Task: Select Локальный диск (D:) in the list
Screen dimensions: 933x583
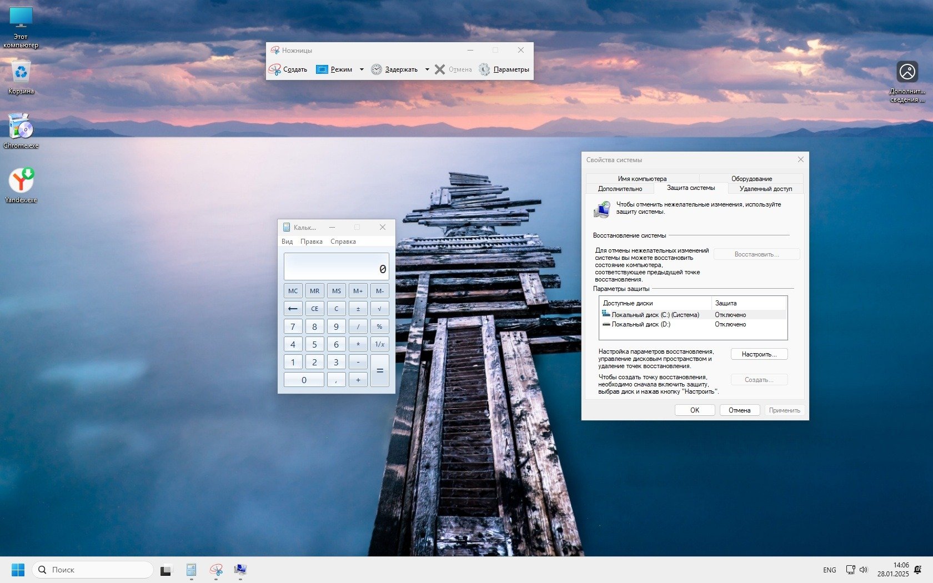Action: [x=640, y=324]
